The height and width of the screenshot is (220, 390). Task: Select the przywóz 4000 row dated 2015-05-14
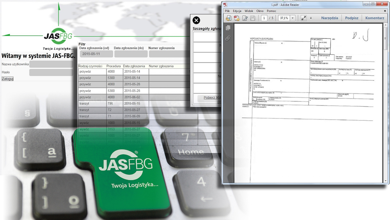pyautogui.click(x=134, y=72)
